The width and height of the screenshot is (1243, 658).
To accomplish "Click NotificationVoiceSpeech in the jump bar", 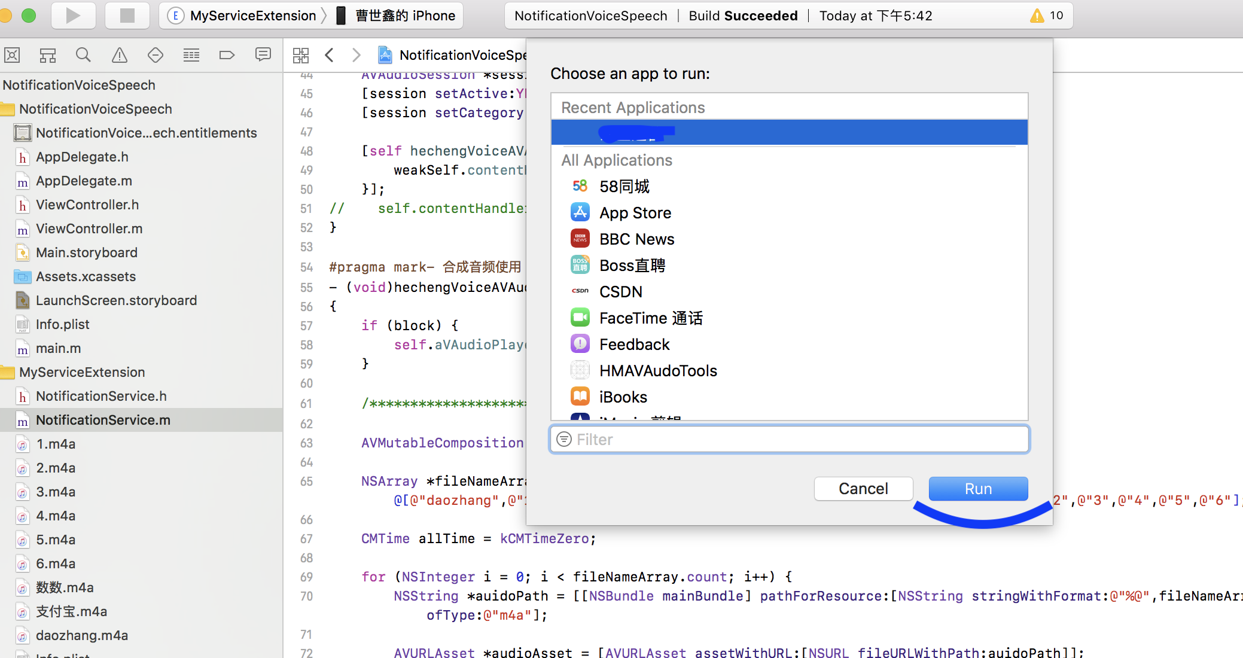I will click(x=453, y=56).
